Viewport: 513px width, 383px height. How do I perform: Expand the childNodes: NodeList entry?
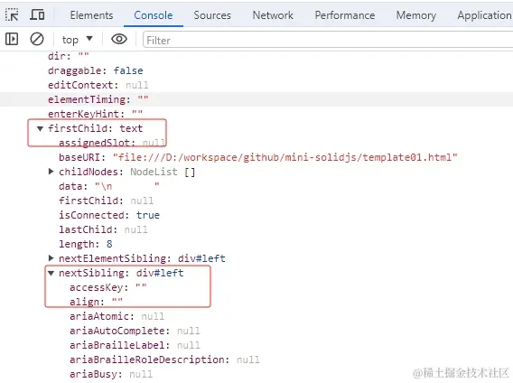point(51,172)
